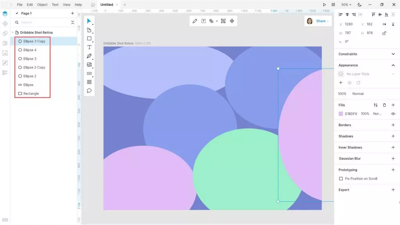Select the Text tool in left toolbar
The height and width of the screenshot is (225, 400).
click(89, 47)
